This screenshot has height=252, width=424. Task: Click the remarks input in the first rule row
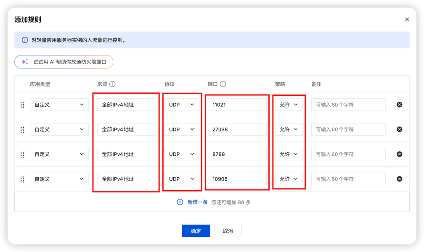(x=348, y=105)
